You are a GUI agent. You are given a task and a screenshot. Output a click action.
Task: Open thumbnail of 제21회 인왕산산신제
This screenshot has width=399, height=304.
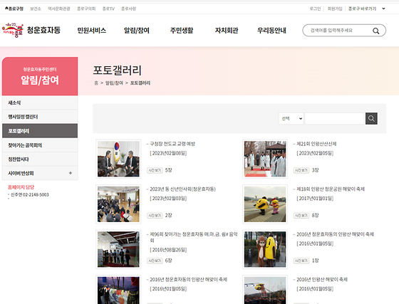(x=265, y=159)
